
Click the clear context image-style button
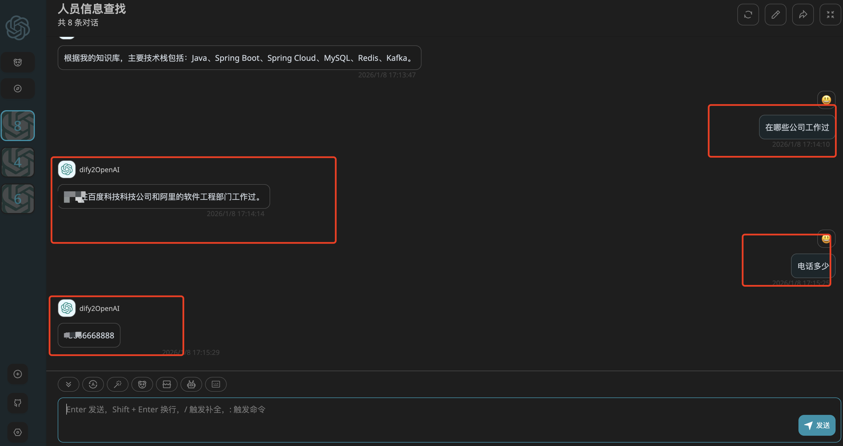166,384
